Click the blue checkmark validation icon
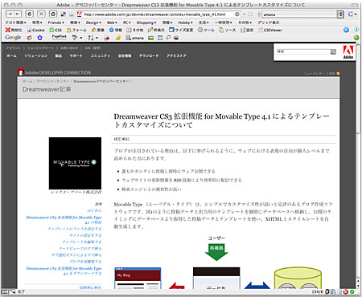Image resolution: width=362 pixels, height=297 pixels. (x=346, y=30)
